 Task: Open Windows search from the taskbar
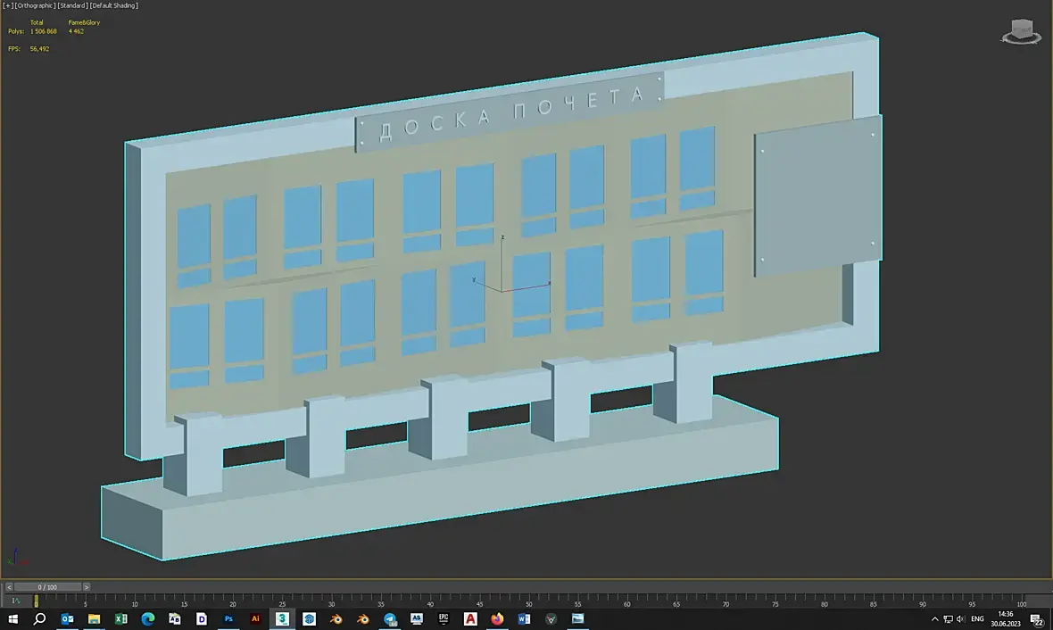(x=39, y=618)
